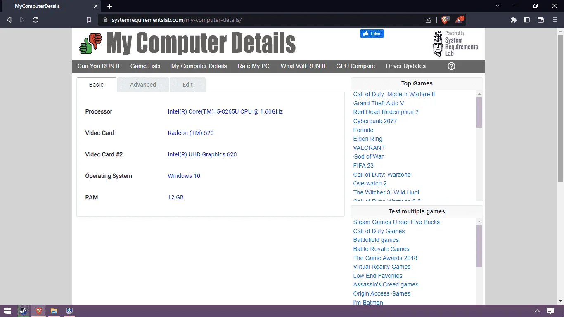Open Steam from the taskbar

click(24, 311)
